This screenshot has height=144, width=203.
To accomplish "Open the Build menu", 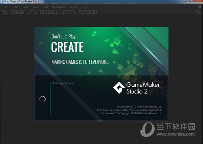I will 25,7.
